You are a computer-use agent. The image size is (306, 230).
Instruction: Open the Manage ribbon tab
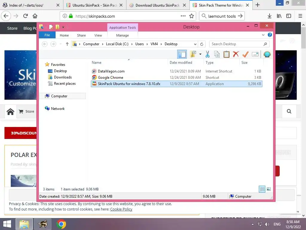click(x=122, y=35)
